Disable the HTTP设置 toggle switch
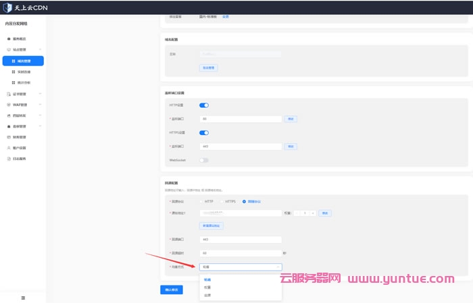The height and width of the screenshot is (303, 473). pyautogui.click(x=203, y=105)
